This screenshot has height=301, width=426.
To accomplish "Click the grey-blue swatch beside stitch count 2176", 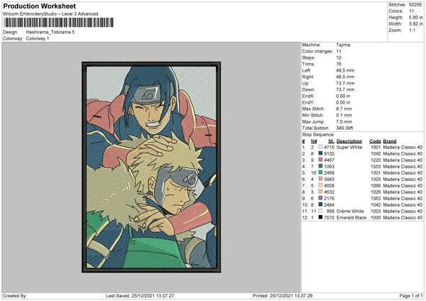I will 320,198.
